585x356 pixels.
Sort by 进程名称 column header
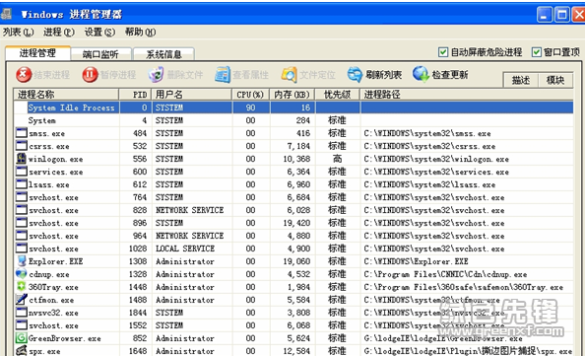pyautogui.click(x=66, y=95)
